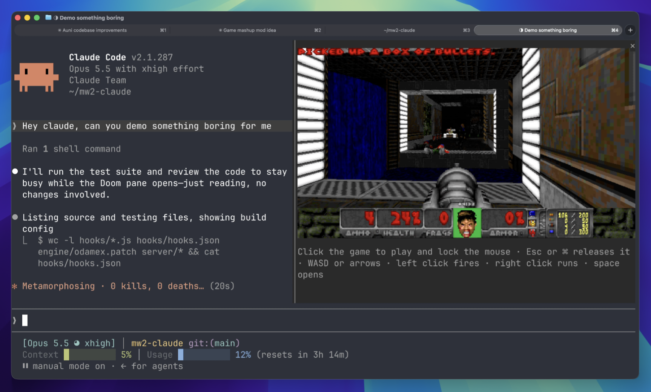This screenshot has width=651, height=392.
Task: Expand the 'Ran 1 shell command' line
Action: [x=71, y=149]
